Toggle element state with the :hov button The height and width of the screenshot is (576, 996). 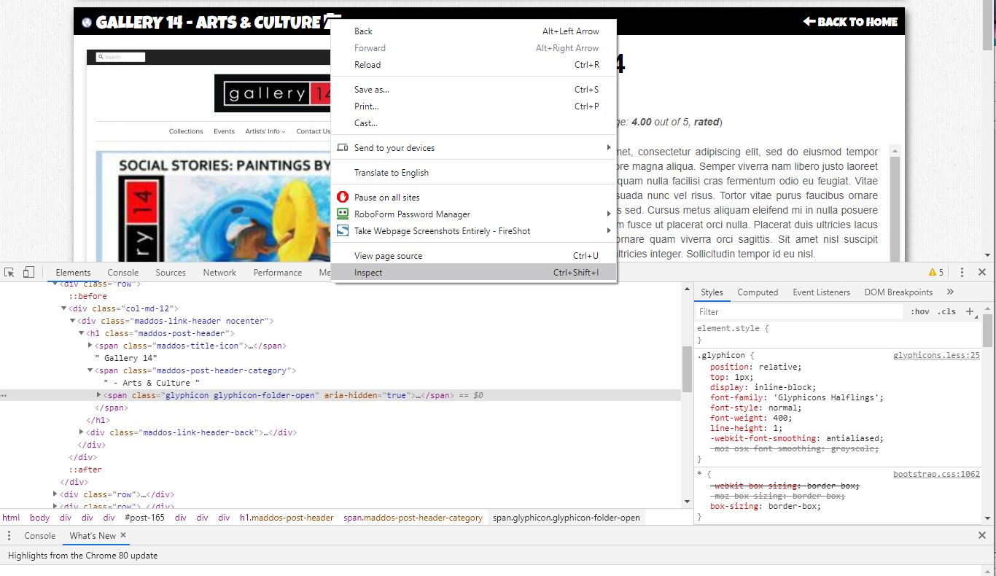point(919,311)
